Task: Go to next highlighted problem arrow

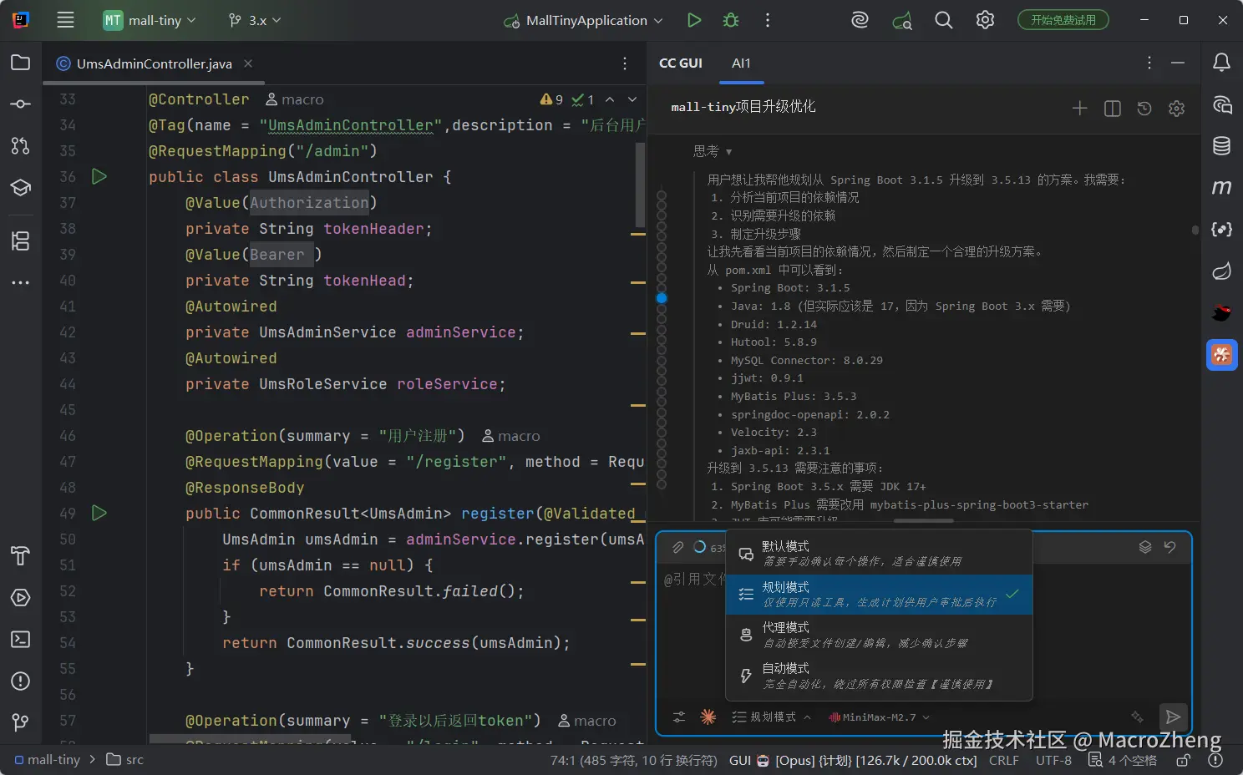Action: coord(632,99)
